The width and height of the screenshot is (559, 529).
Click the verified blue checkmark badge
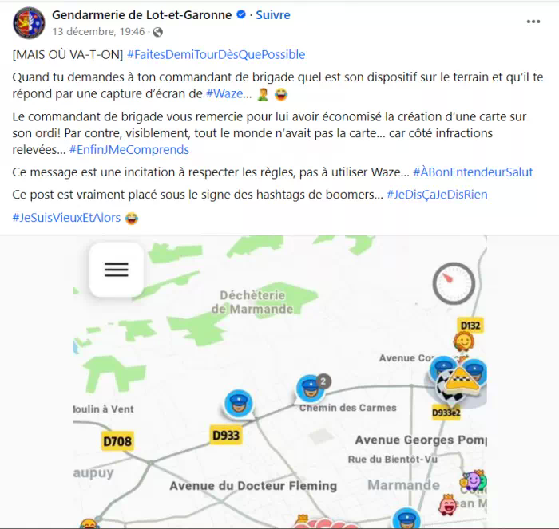pyautogui.click(x=241, y=14)
